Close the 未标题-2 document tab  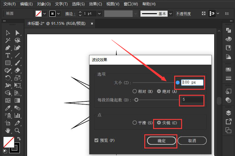(x=92, y=24)
